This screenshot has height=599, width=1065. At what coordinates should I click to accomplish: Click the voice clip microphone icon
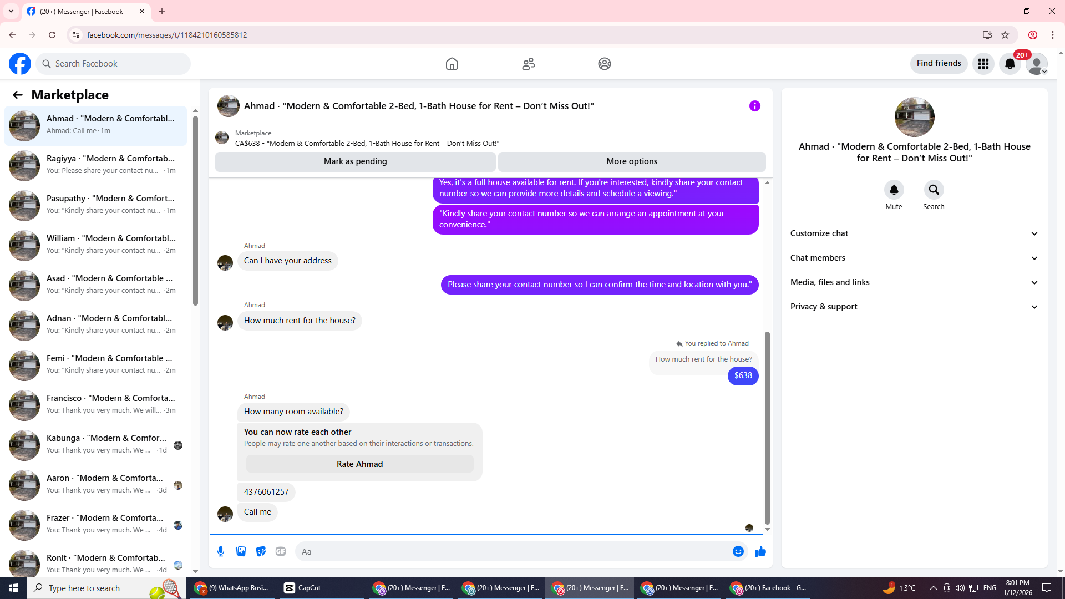pyautogui.click(x=221, y=551)
